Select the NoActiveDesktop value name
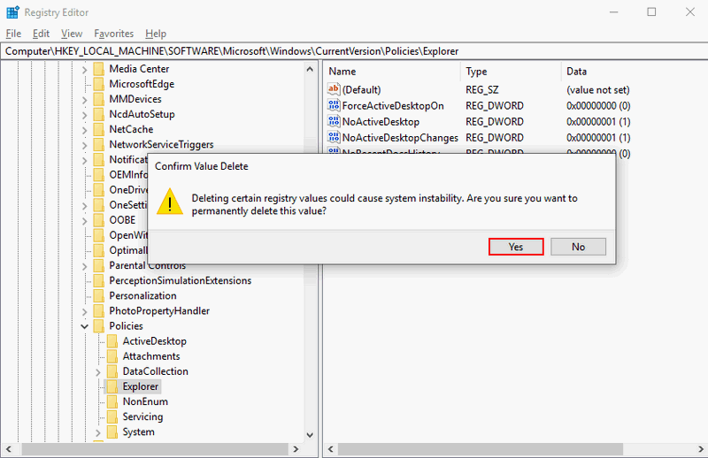Screen dimensions: 708x458 pos(381,122)
